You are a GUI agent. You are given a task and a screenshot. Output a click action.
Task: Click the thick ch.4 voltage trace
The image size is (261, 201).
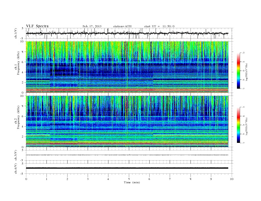[127, 168]
